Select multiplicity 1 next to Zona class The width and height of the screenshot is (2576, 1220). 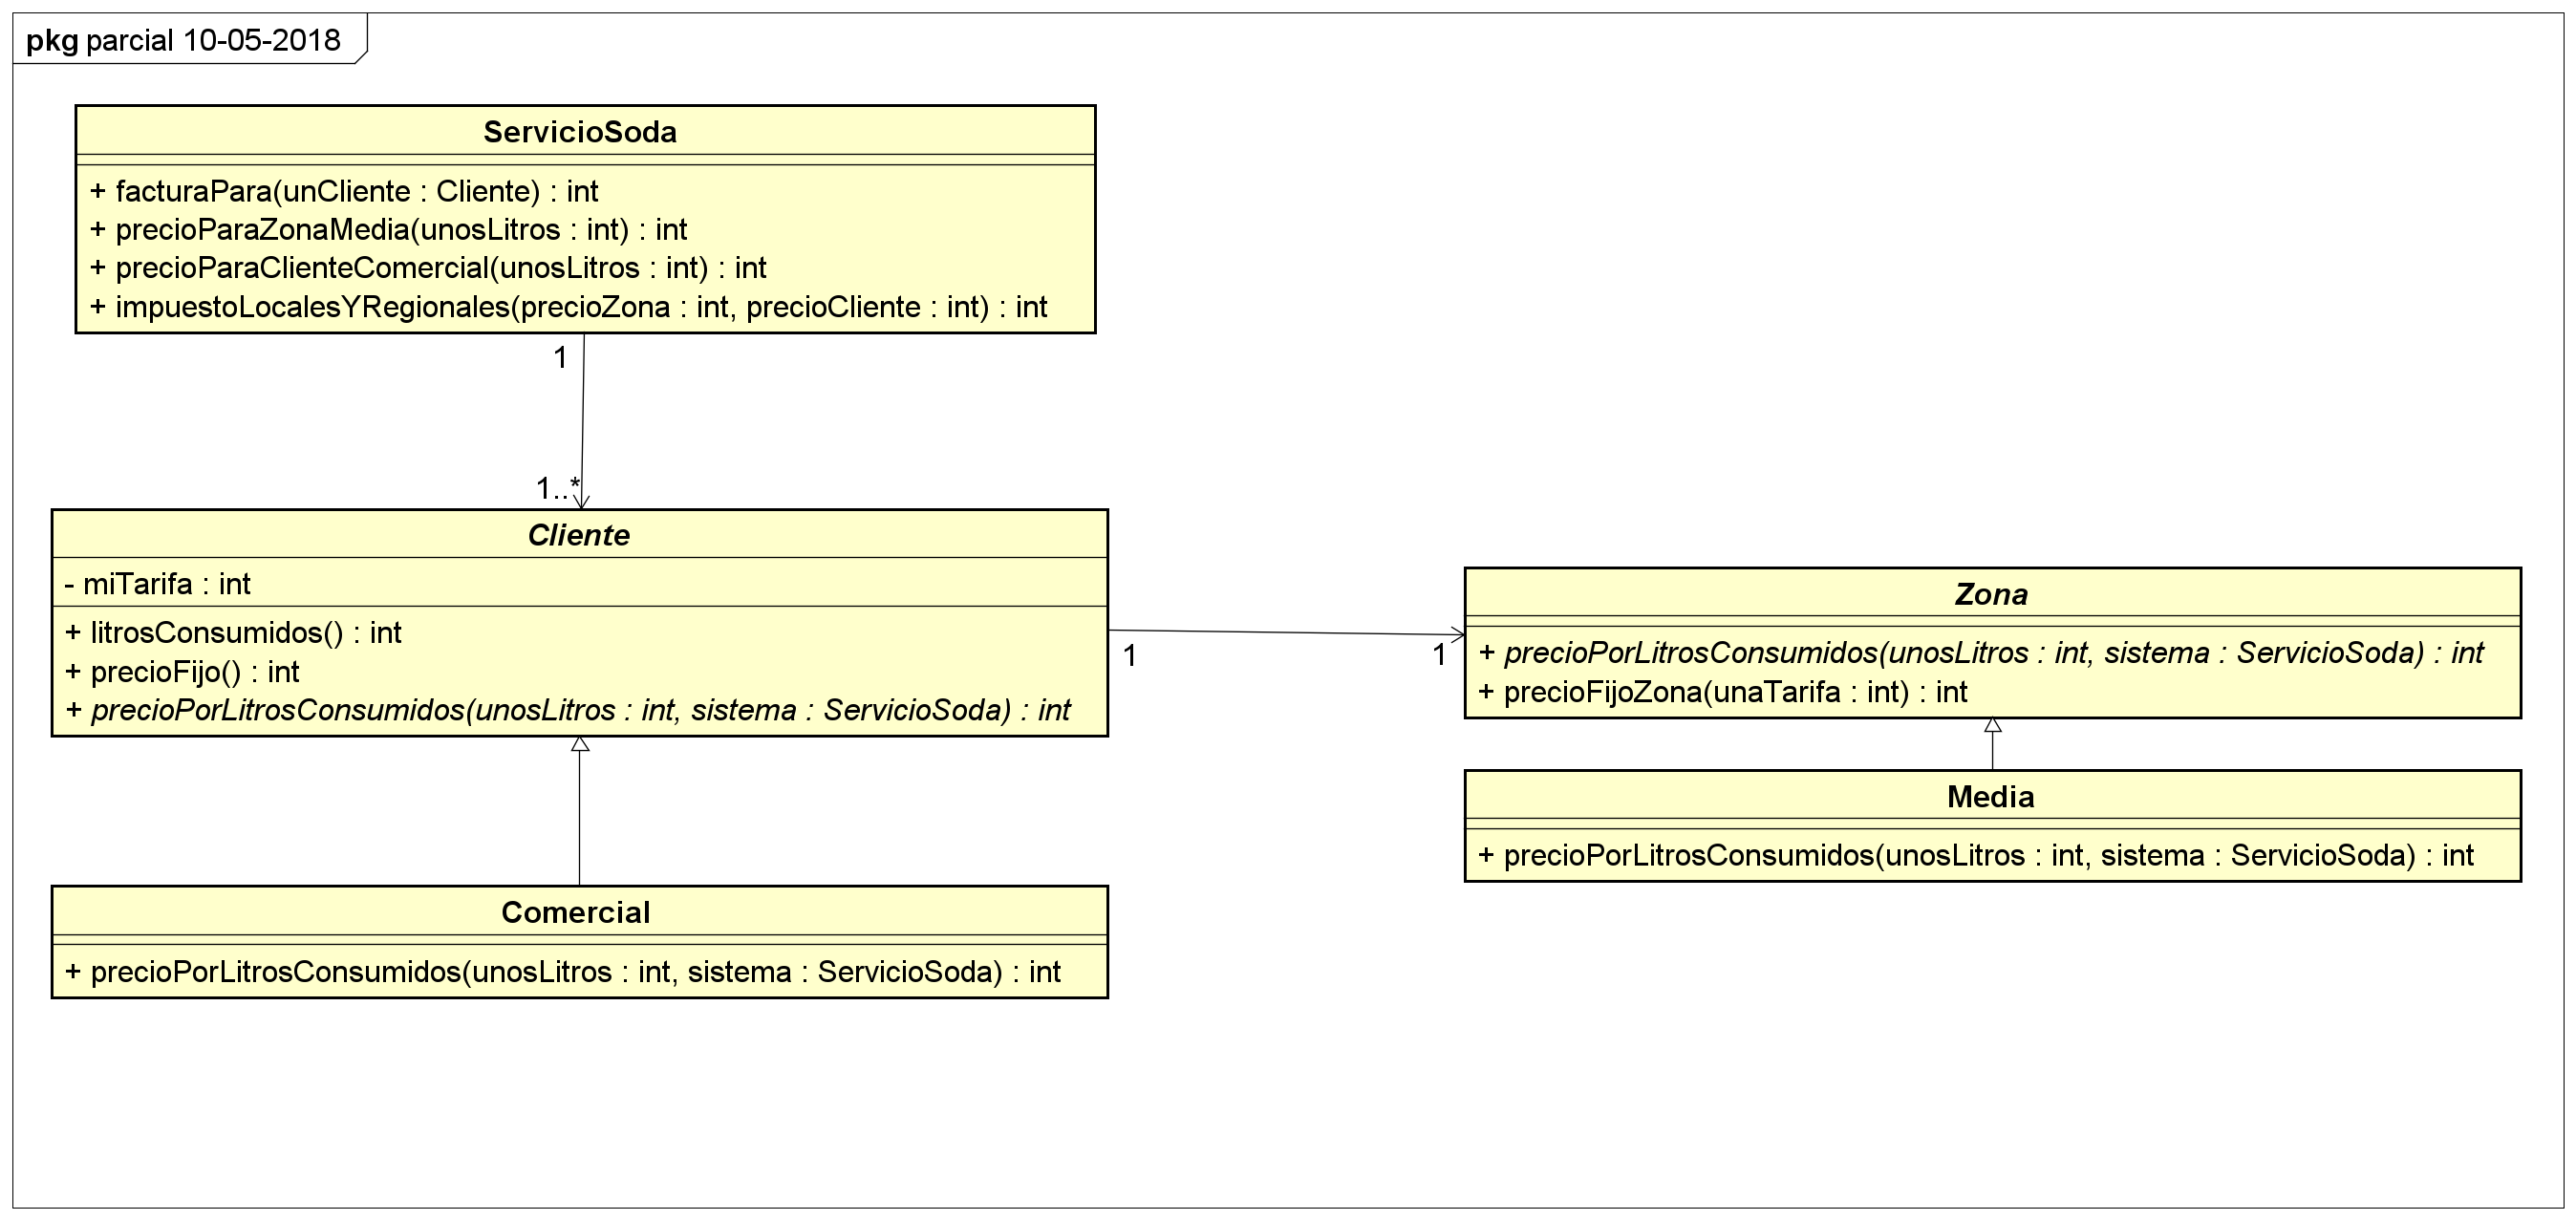pos(1439,655)
